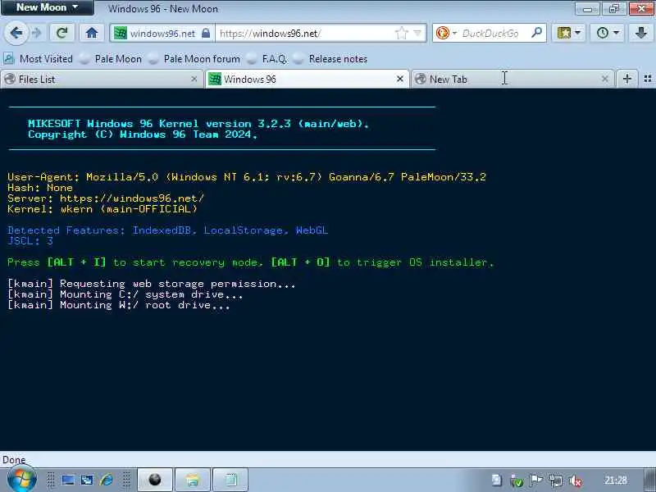Expand the URL history dropdown arrow

click(x=417, y=33)
